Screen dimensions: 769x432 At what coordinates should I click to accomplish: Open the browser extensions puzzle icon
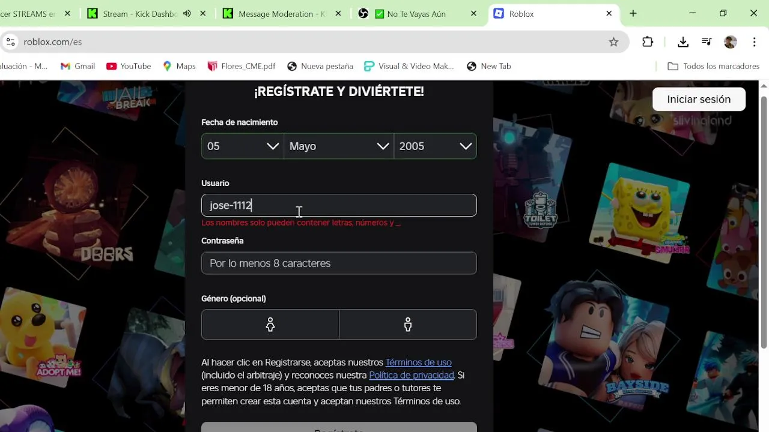click(648, 42)
